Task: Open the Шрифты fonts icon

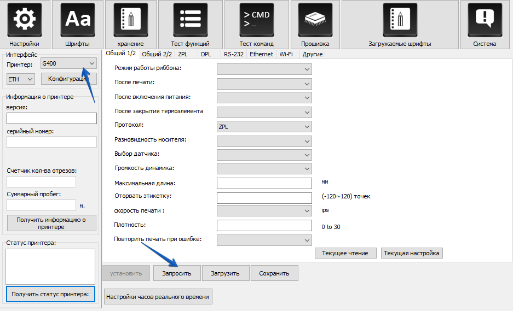Action: 77,20
